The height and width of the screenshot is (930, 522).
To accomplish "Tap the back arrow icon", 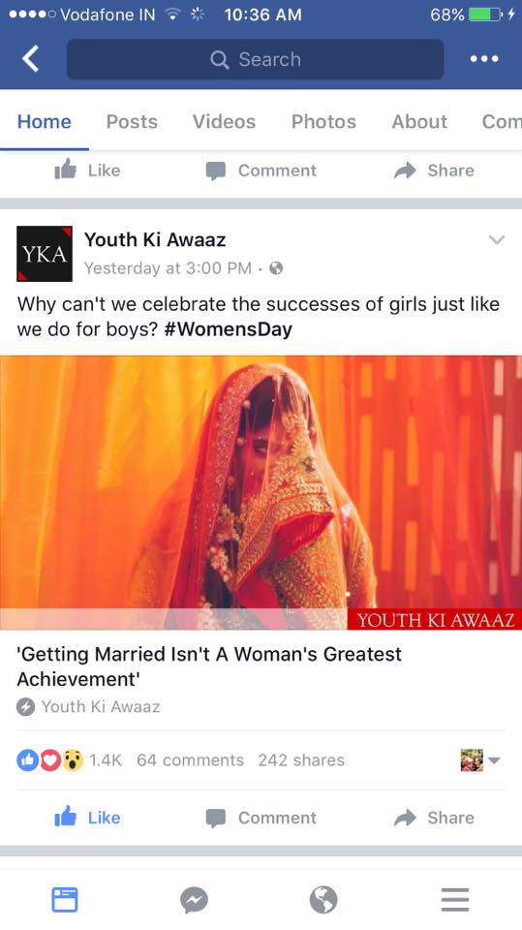I will pos(30,59).
